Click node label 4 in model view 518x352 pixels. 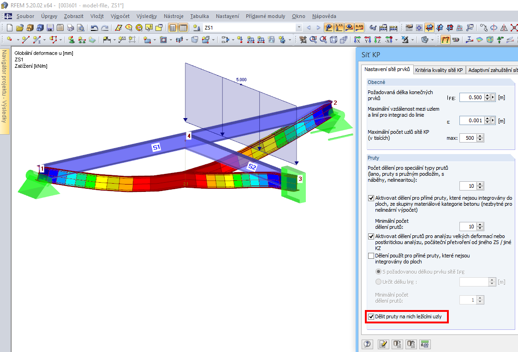[x=189, y=136]
